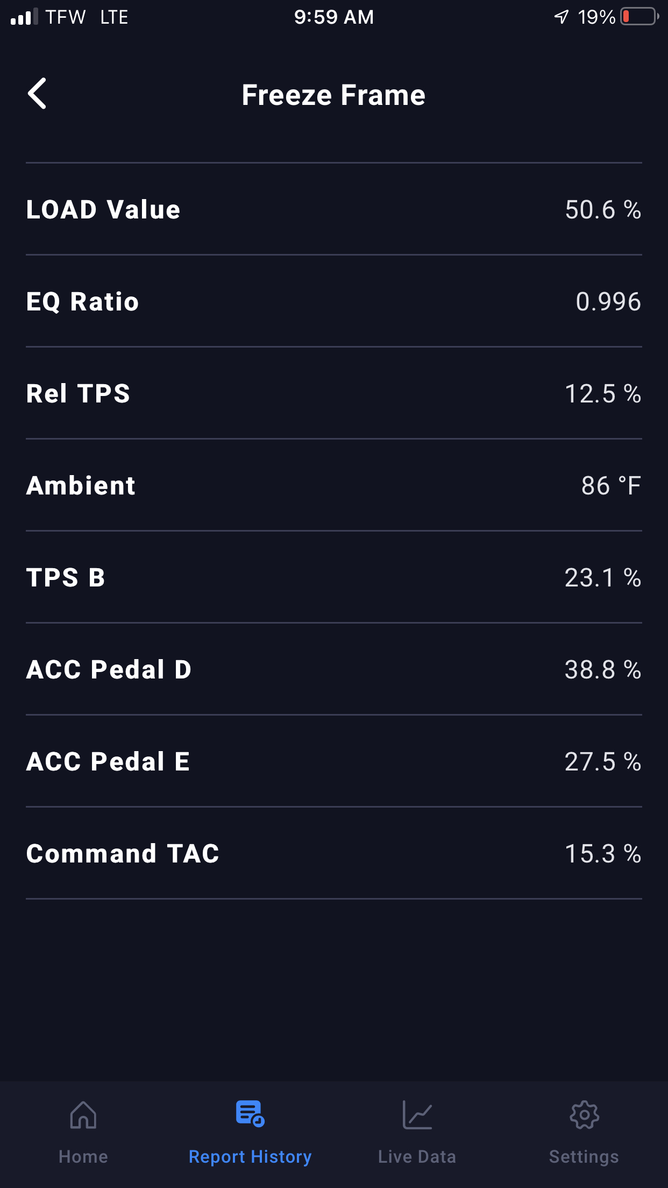The width and height of the screenshot is (668, 1188).
Task: Tap the location arrow status icon
Action: pyautogui.click(x=561, y=17)
